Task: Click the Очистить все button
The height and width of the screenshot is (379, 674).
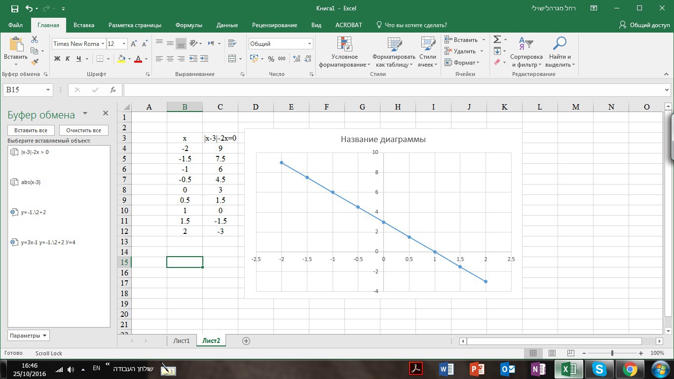Action: 84,130
